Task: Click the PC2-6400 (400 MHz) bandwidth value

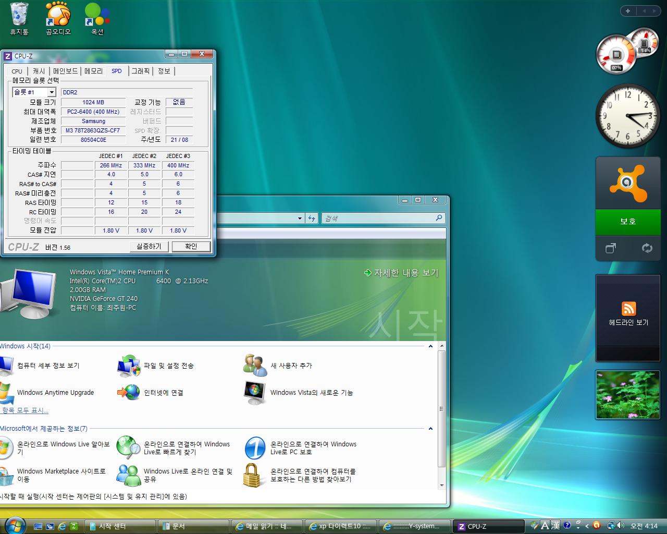Action: click(93, 112)
